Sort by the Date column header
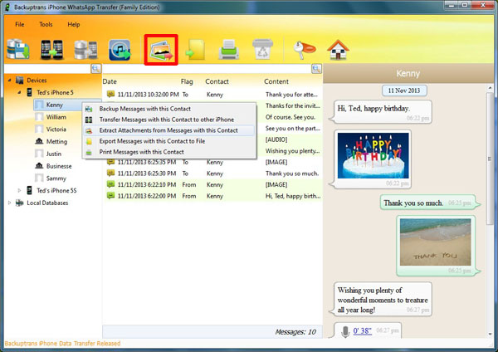The width and height of the screenshot is (498, 352). (x=110, y=81)
